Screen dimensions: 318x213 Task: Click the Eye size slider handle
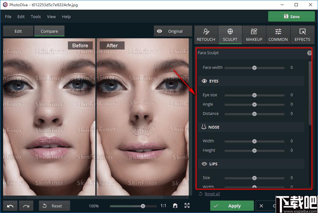coord(254,95)
